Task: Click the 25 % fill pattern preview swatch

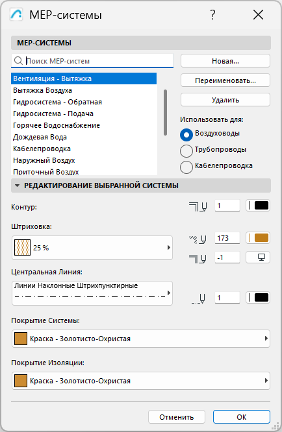Action: [x=22, y=247]
